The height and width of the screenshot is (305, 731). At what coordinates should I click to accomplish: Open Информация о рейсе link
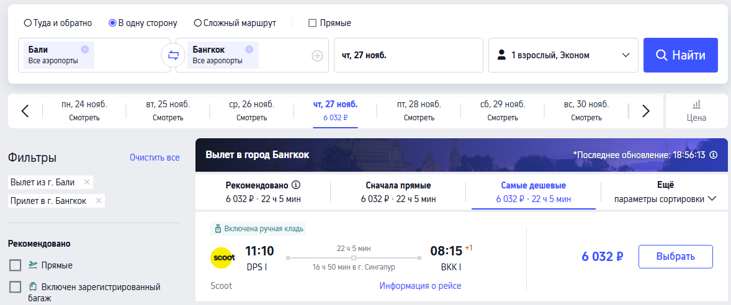coord(421,285)
